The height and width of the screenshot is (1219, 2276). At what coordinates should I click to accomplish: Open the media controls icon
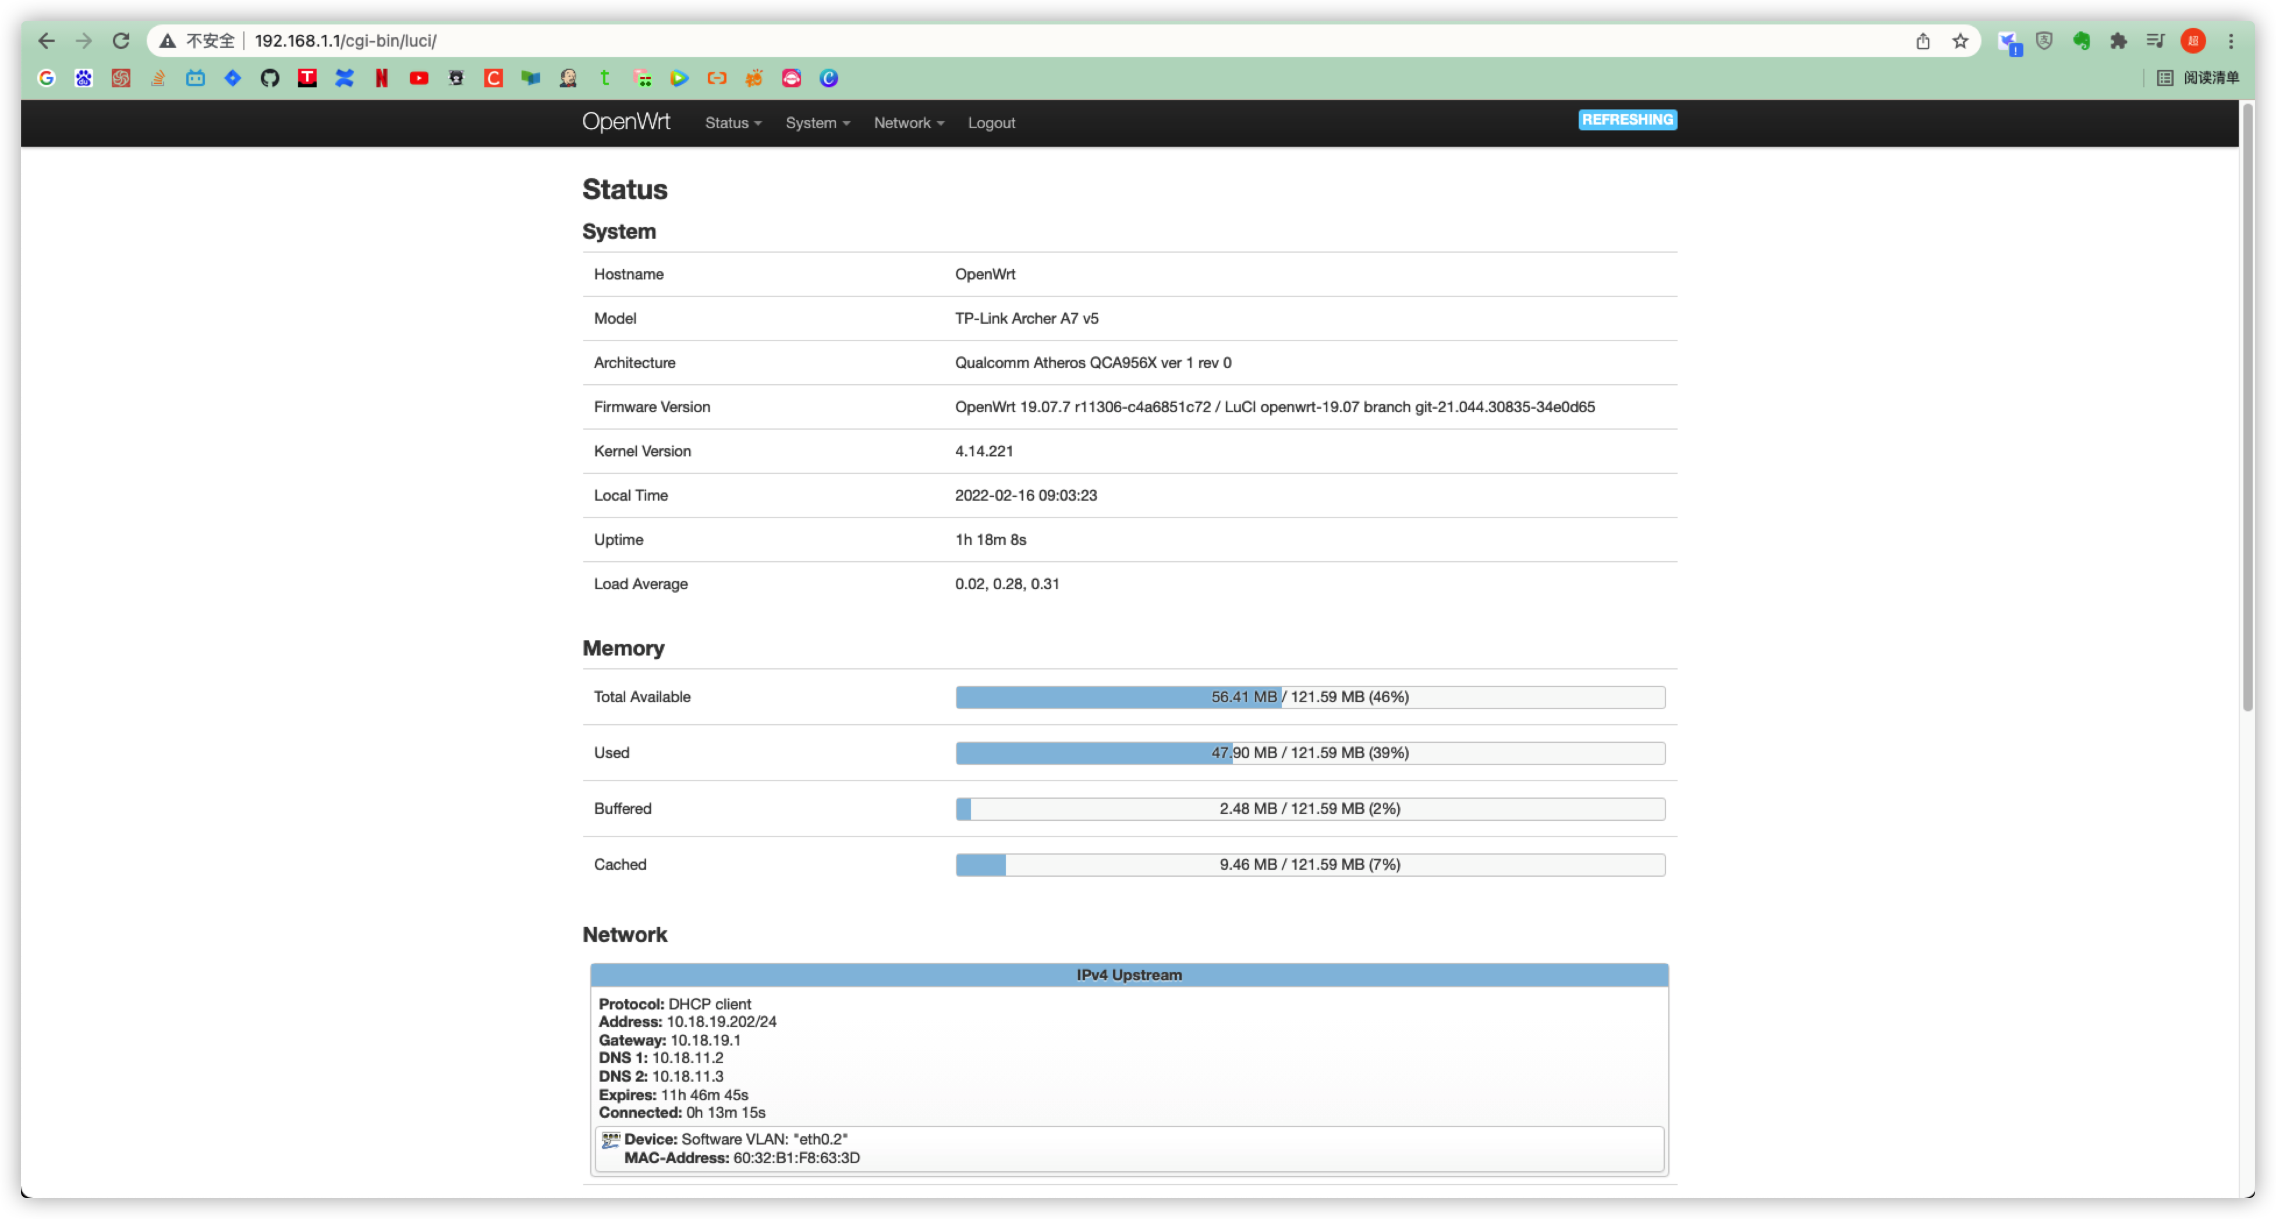click(2156, 41)
